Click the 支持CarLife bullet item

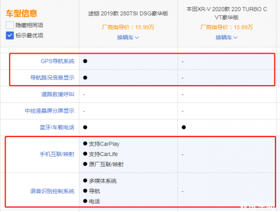(x=100, y=154)
